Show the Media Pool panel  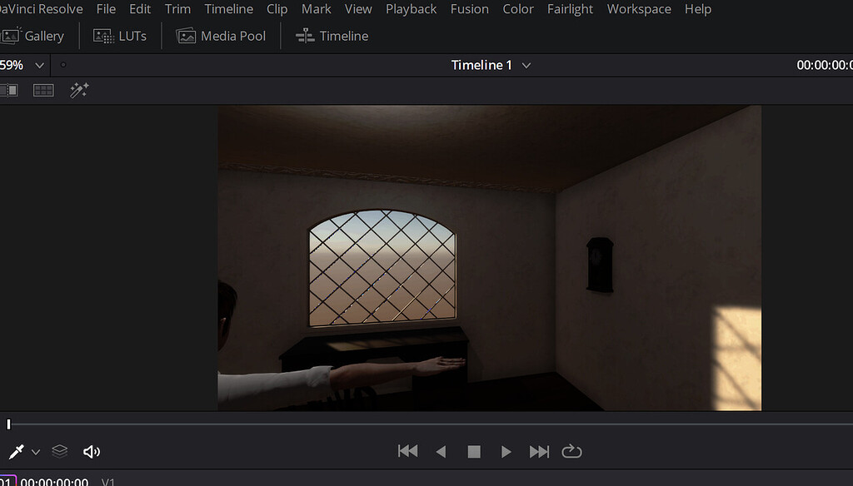[221, 36]
